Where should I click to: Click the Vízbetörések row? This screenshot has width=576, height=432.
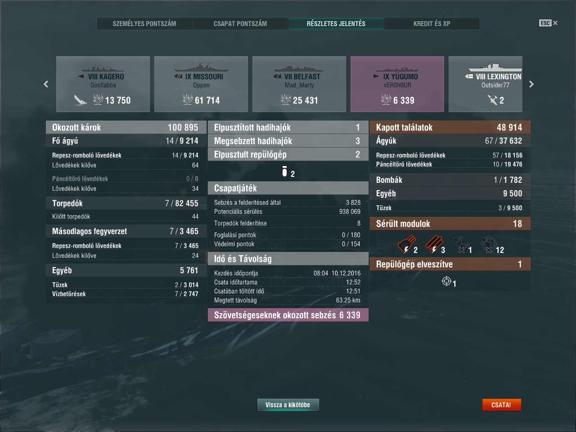click(125, 294)
